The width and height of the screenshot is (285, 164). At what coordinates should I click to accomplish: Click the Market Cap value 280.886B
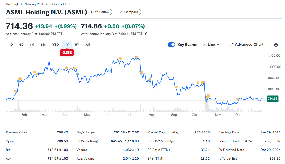(202, 132)
